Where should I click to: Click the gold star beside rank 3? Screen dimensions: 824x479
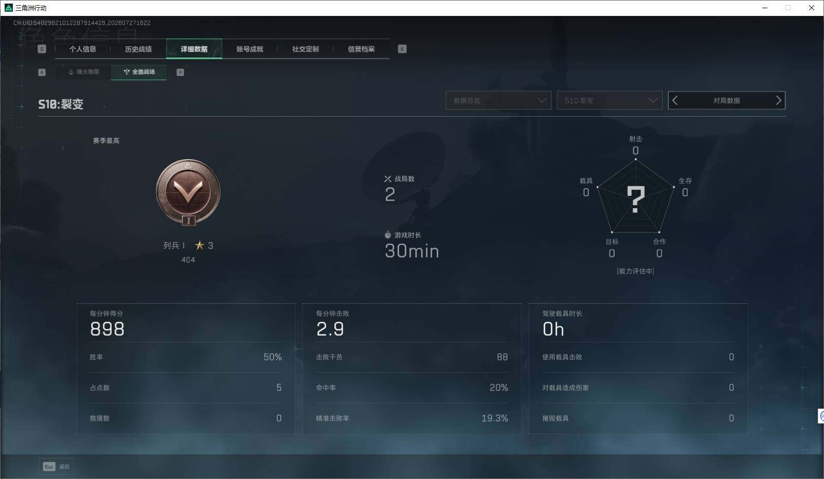click(x=200, y=245)
